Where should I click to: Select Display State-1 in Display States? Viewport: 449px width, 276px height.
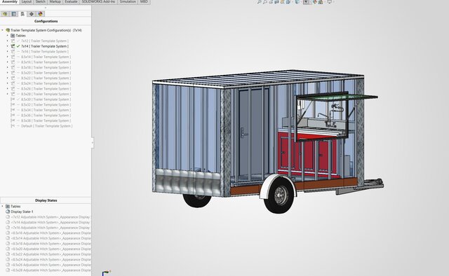coord(22,212)
